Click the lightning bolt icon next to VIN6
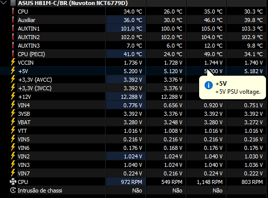Image resolution: width=268 pixels, height=198 pixels. [13, 147]
